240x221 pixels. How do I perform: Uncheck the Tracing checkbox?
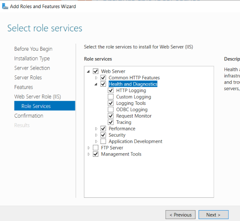pos(111,122)
